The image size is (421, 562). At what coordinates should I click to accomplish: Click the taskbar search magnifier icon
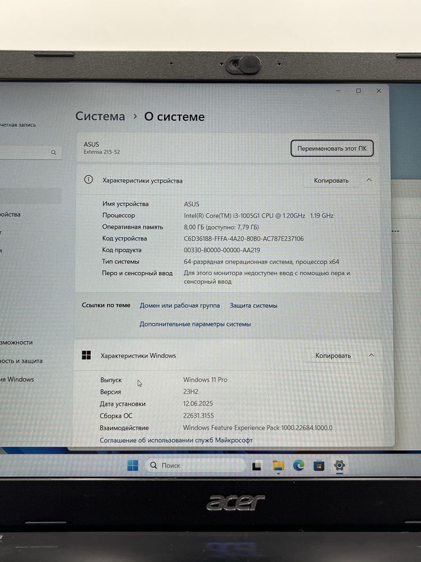coord(154,465)
